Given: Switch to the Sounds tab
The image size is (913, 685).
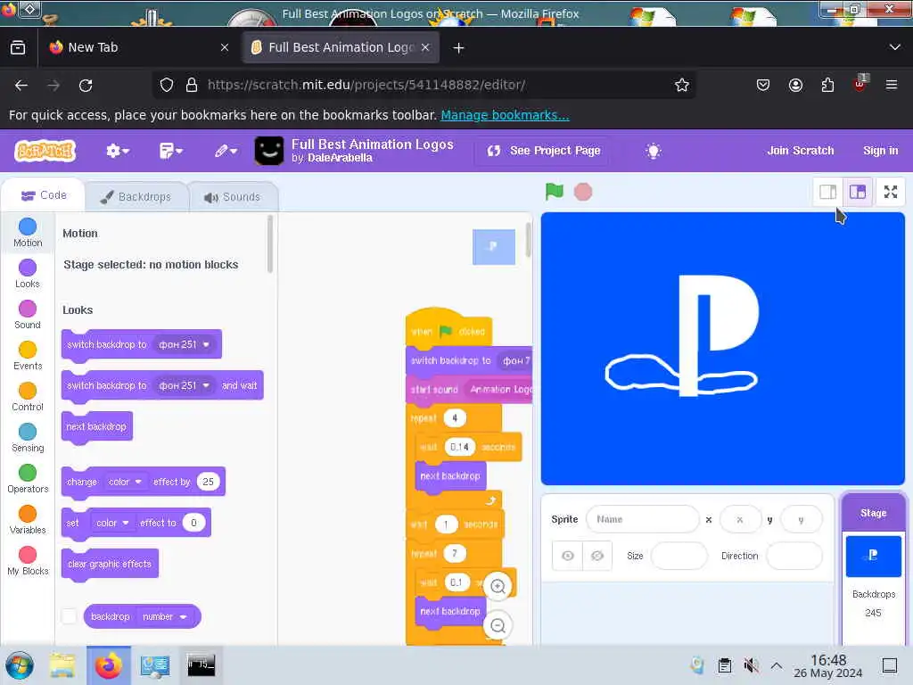Looking at the screenshot, I should coord(233,197).
